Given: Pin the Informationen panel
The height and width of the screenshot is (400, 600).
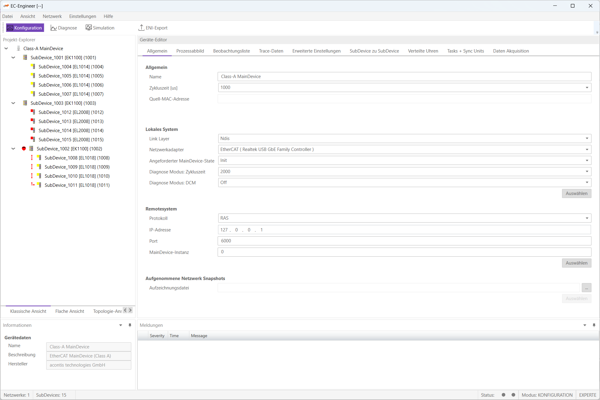Looking at the screenshot, I should point(130,325).
